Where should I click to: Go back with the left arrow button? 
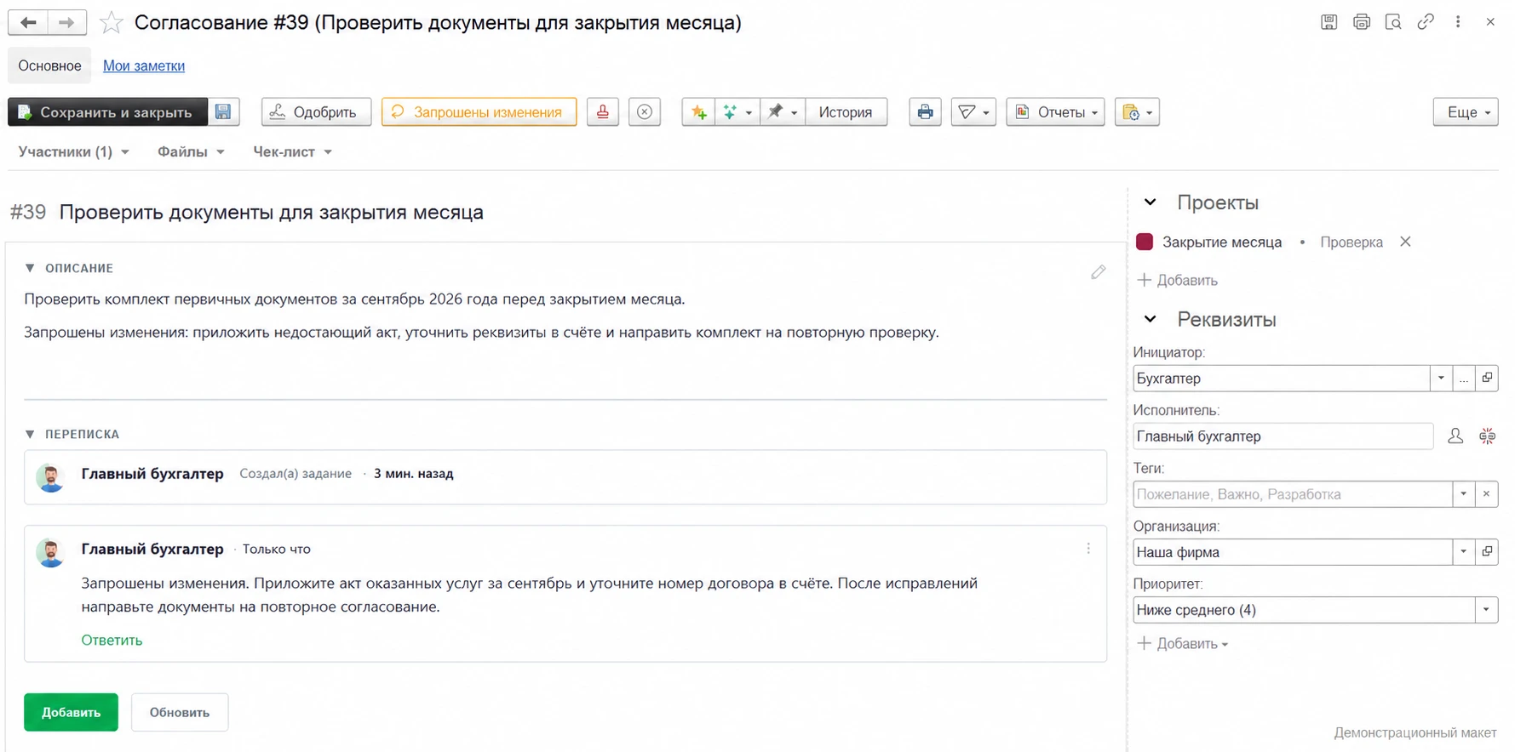pyautogui.click(x=28, y=22)
